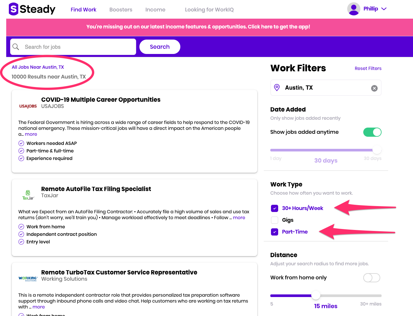Click the Phillip username text
Viewport: 413px width, 316px height.
(x=371, y=9)
